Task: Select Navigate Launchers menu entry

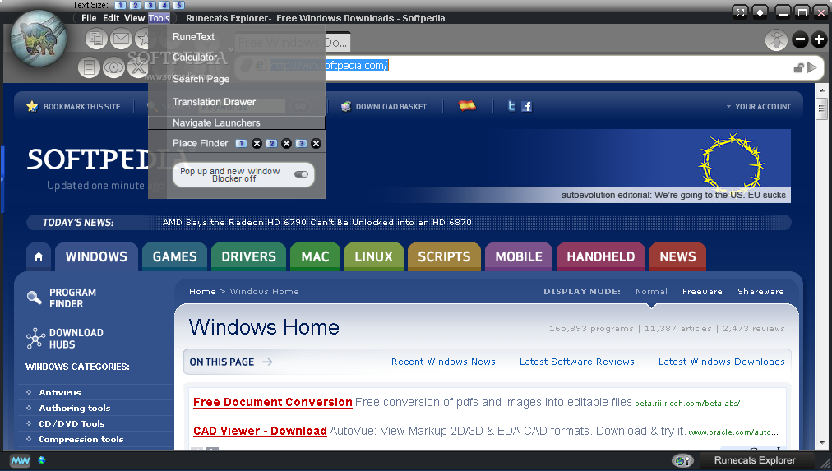Action: [x=237, y=123]
